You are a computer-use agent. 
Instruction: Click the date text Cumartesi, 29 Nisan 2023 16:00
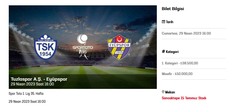(x=186, y=34)
